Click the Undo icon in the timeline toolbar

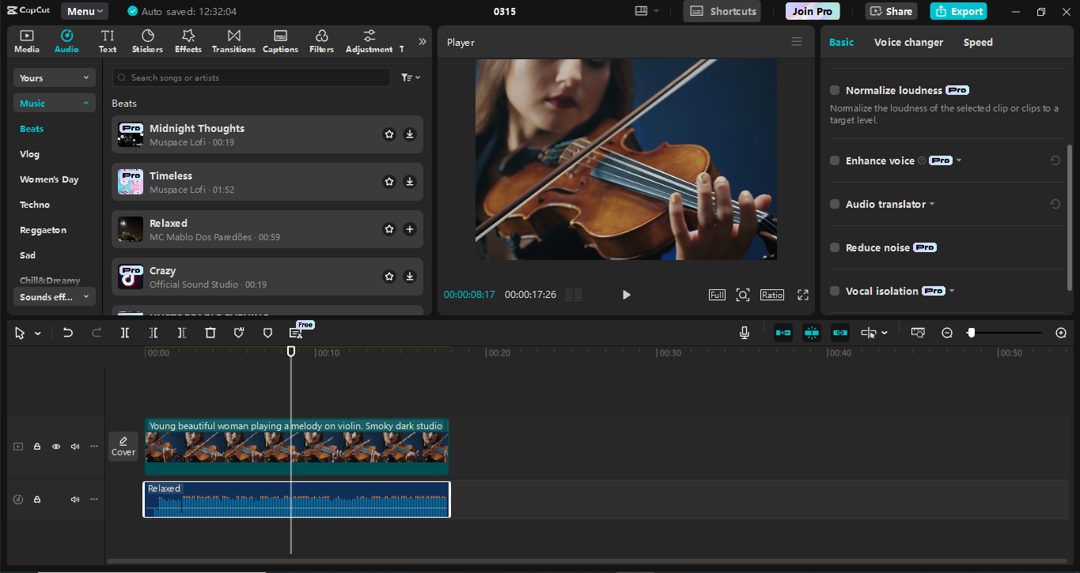tap(68, 333)
